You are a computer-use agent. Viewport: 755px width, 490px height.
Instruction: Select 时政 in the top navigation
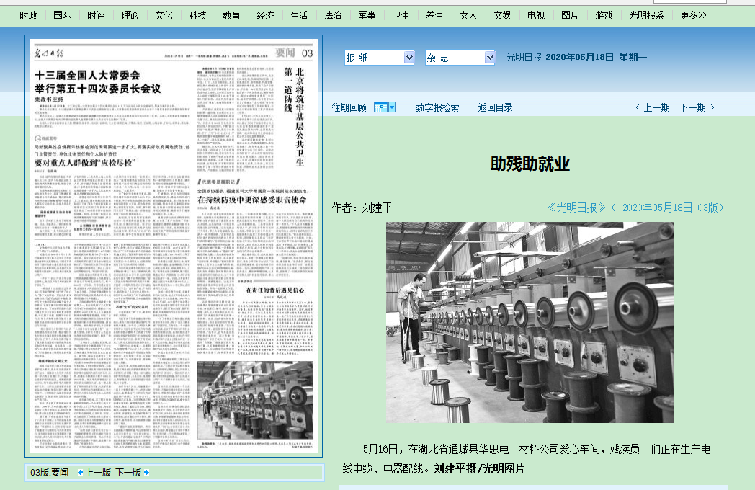click(29, 15)
